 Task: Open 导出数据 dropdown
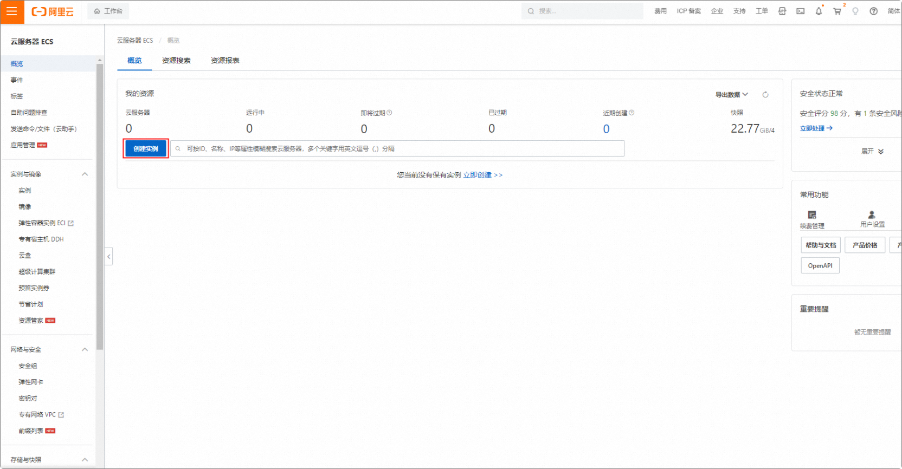click(x=732, y=95)
